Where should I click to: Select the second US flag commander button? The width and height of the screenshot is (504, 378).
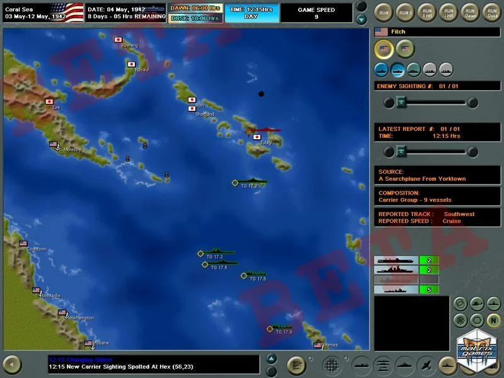click(x=404, y=49)
